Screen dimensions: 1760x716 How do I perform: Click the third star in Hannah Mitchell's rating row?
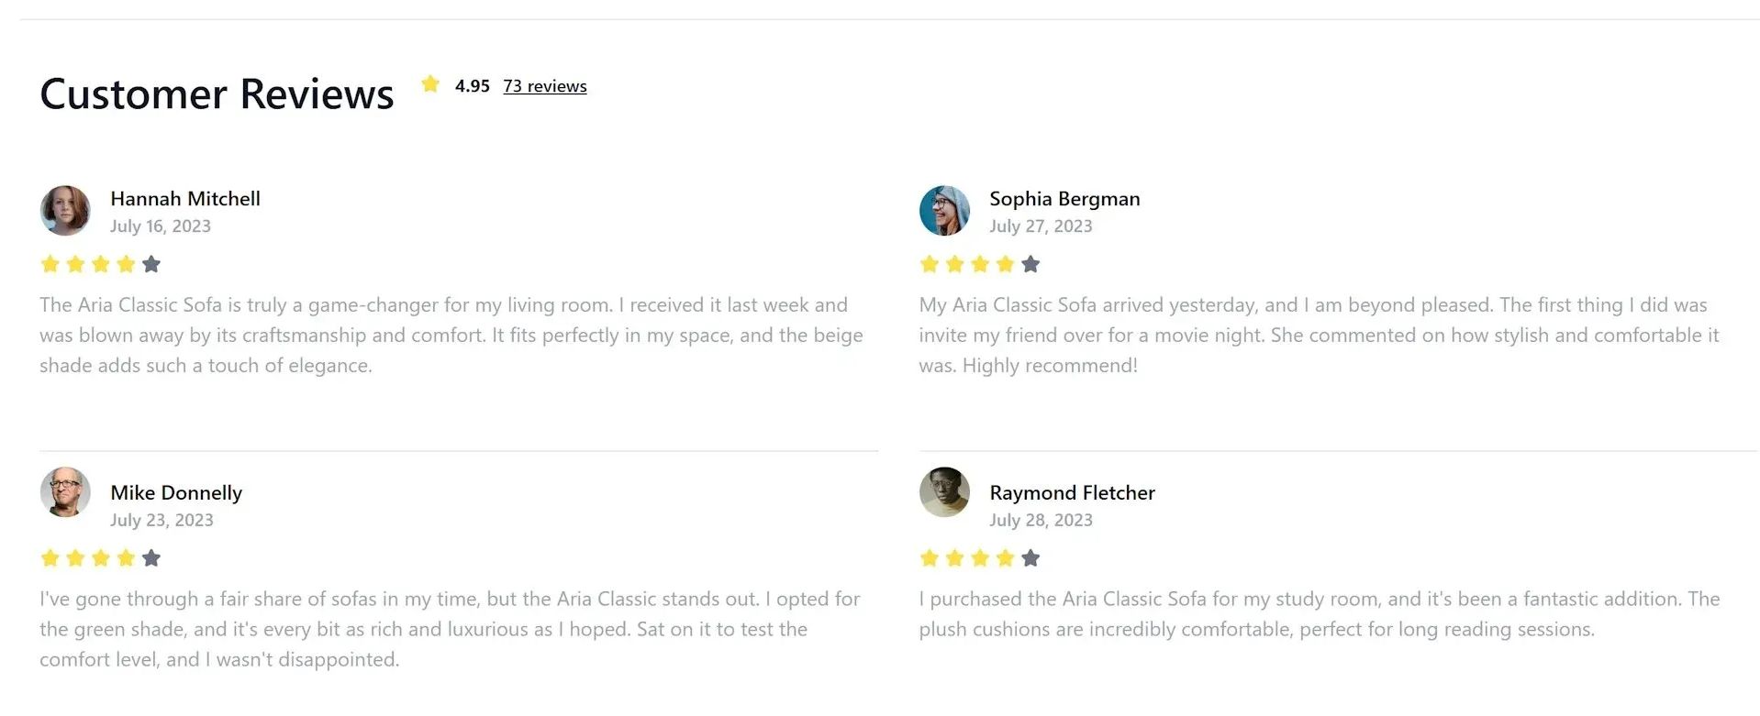[x=101, y=264]
